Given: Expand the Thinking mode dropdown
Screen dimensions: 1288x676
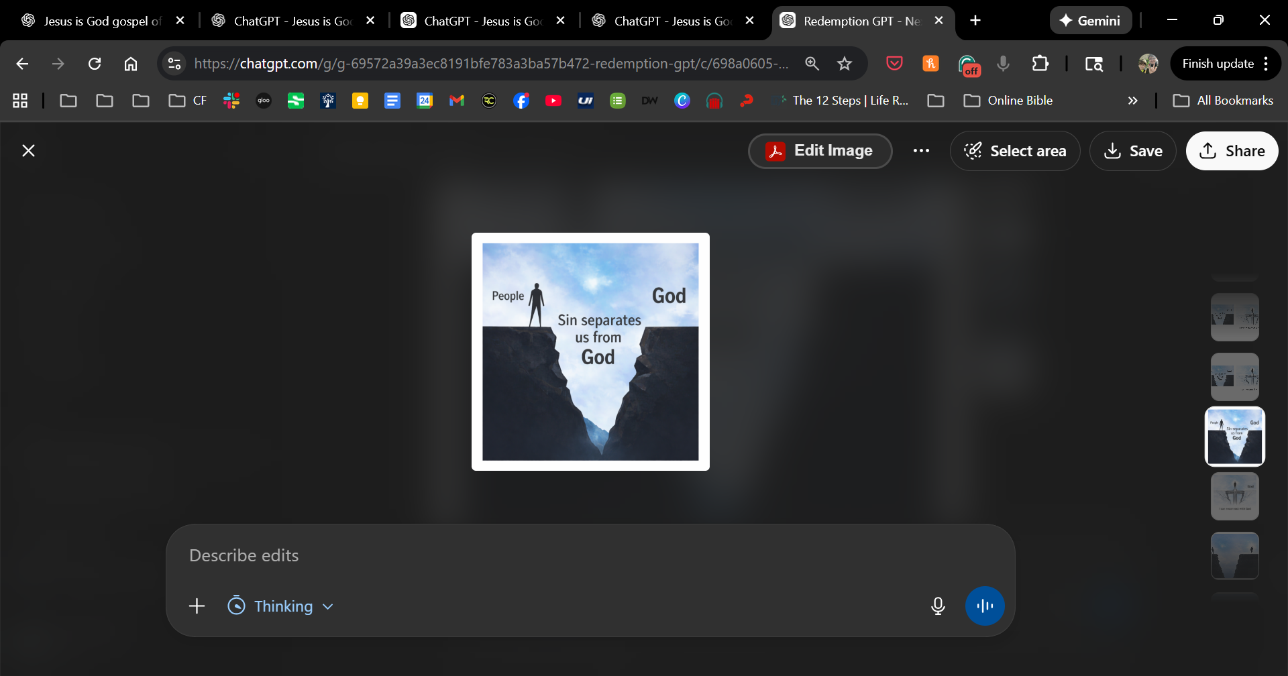Looking at the screenshot, I should coord(280,606).
